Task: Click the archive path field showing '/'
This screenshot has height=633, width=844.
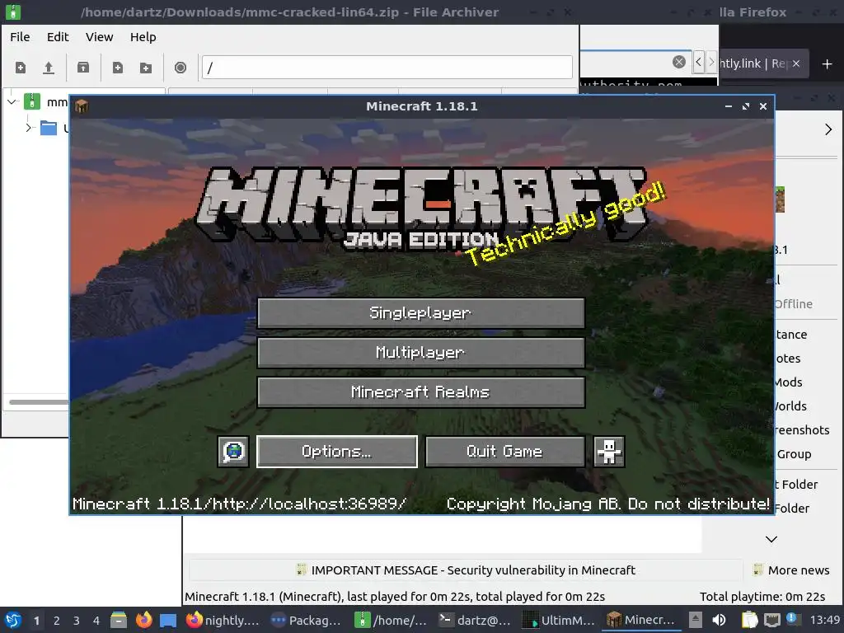Action: pyautogui.click(x=387, y=68)
